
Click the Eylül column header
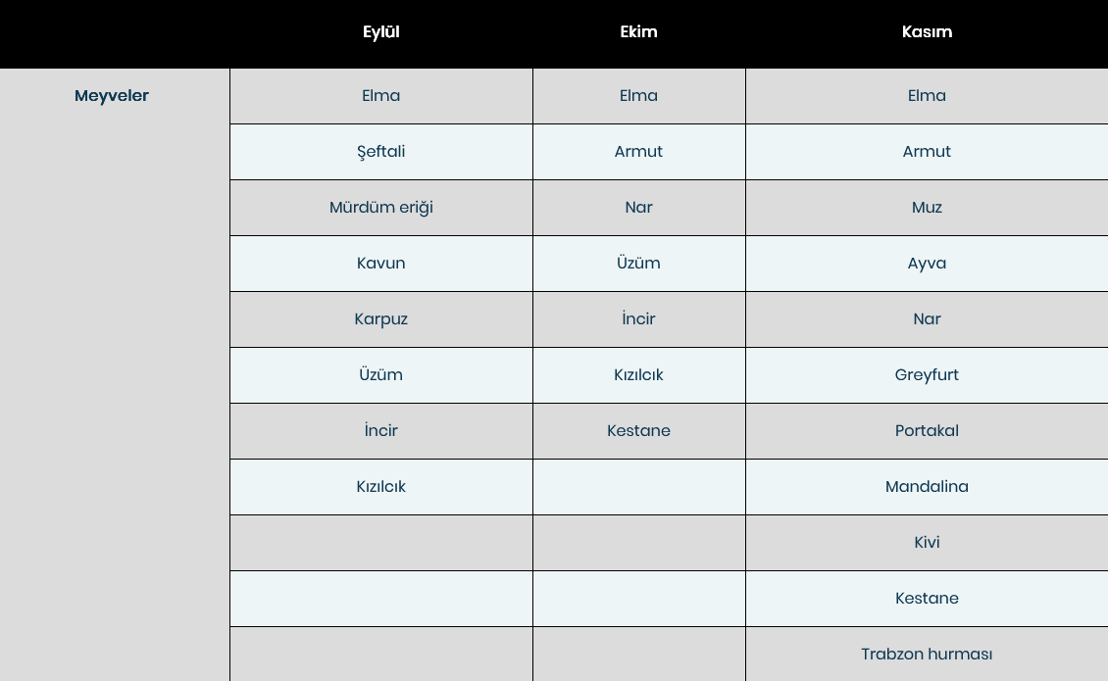(x=380, y=32)
